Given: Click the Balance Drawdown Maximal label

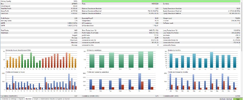Looking at the screenshot, I should [x=92, y=11].
